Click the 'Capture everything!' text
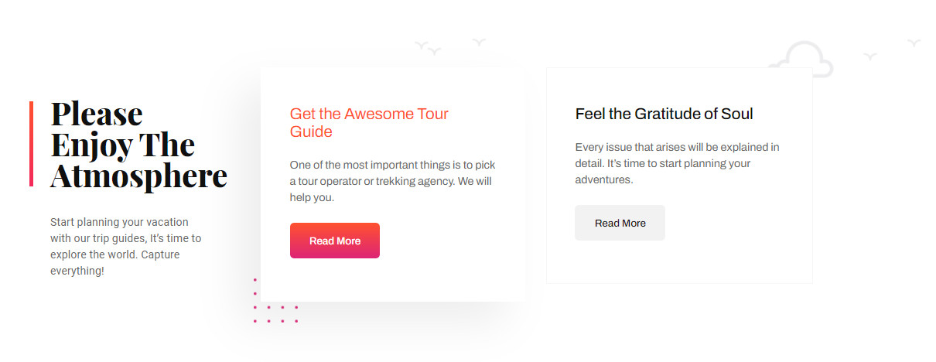Image resolution: width=936 pixels, height=362 pixels. pyautogui.click(x=77, y=271)
